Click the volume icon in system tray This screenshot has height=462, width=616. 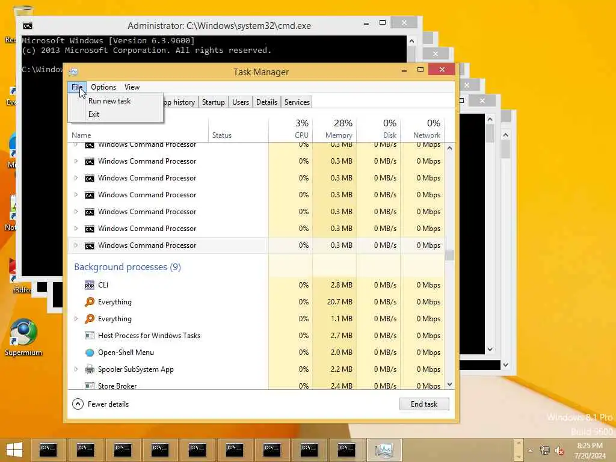559,450
